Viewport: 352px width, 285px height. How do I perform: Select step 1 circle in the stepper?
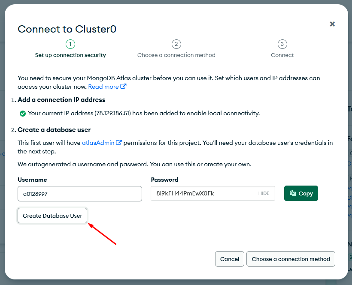pyautogui.click(x=70, y=44)
